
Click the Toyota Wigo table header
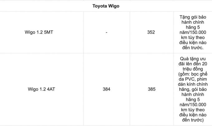[x=106, y=6]
